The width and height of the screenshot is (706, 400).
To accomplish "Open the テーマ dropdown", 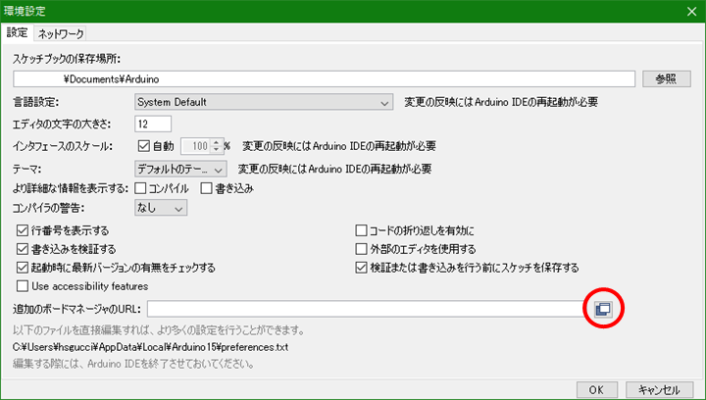I will 180,170.
